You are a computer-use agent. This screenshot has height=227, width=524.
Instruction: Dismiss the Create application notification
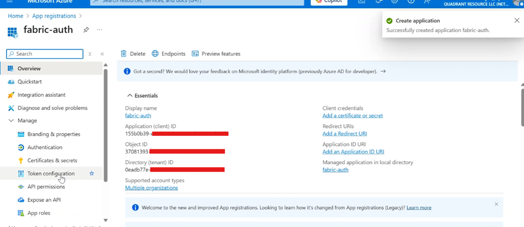click(517, 21)
